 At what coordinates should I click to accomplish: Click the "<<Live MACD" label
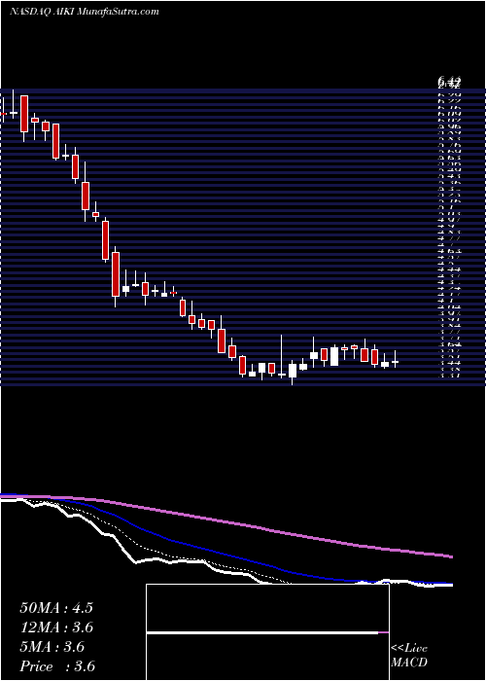(409, 656)
